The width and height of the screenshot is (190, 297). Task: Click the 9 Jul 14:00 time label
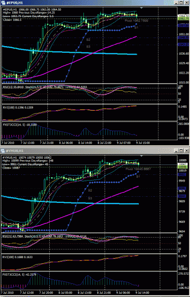(x=143, y=293)
